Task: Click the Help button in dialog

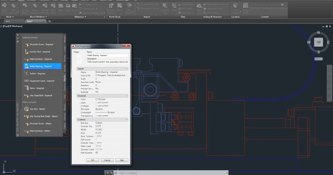Action: (x=122, y=160)
